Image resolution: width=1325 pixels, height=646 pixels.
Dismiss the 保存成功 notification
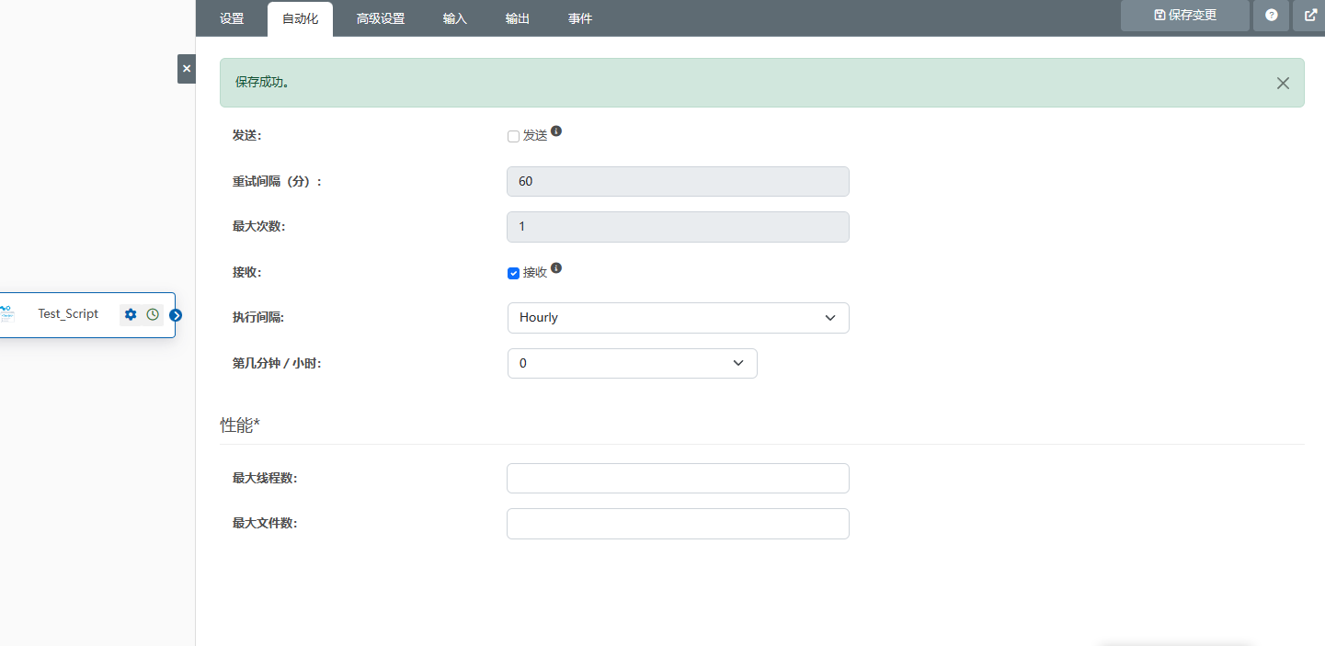1283,83
